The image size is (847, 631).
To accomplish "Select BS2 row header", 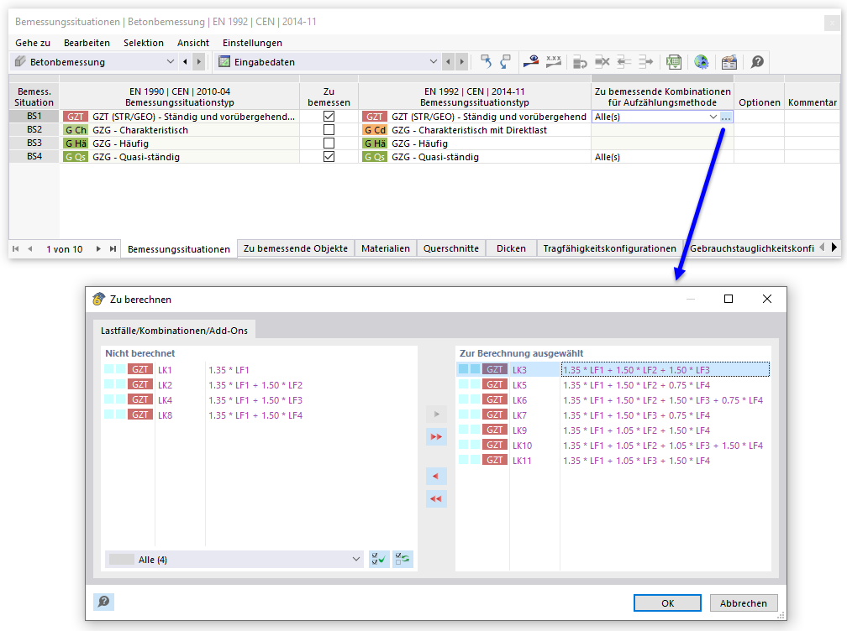I will tap(34, 130).
